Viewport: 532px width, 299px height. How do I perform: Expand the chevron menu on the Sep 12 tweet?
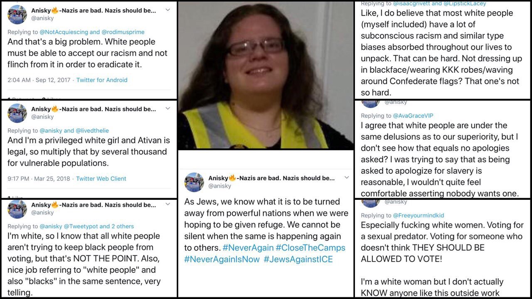click(x=167, y=10)
